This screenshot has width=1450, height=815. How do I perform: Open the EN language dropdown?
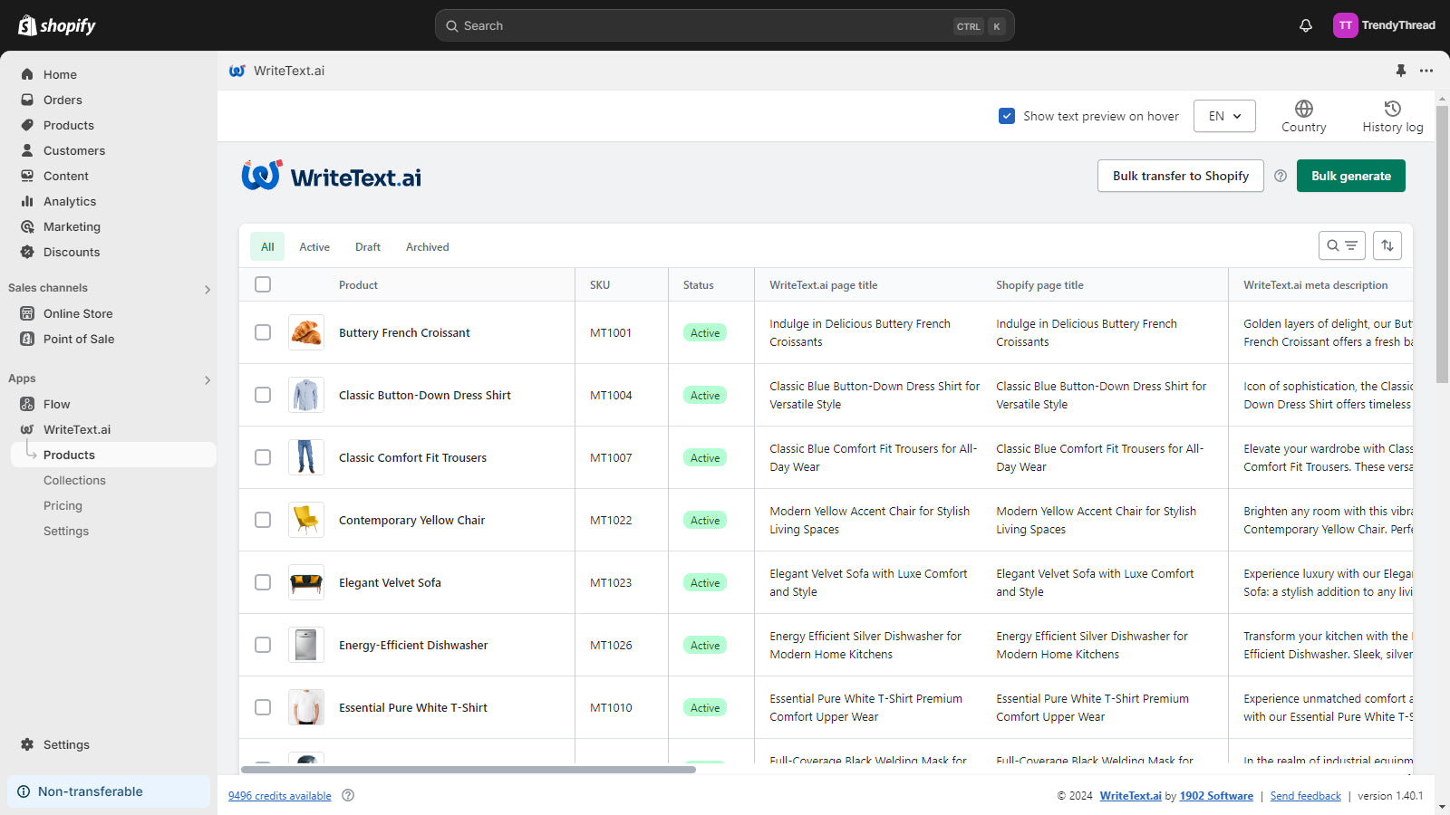pyautogui.click(x=1224, y=116)
